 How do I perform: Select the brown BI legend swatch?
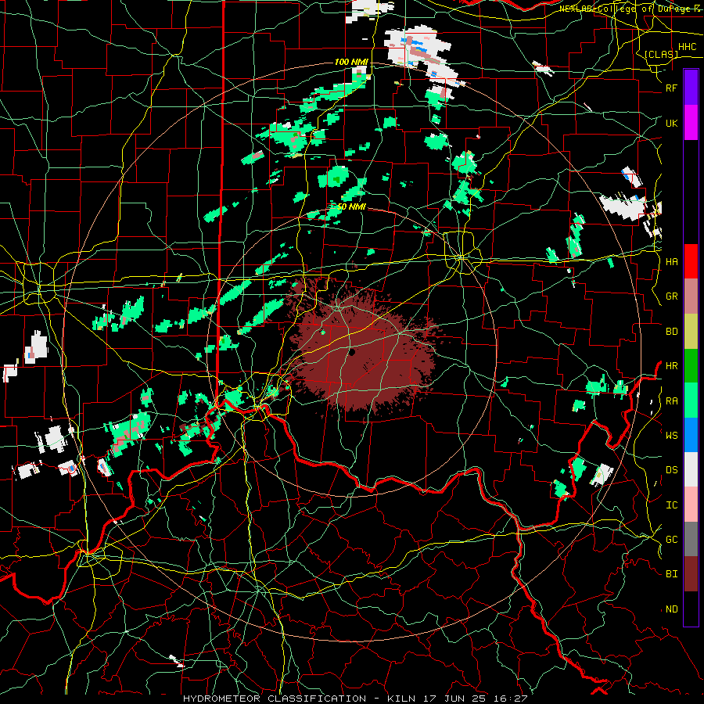[x=691, y=574]
